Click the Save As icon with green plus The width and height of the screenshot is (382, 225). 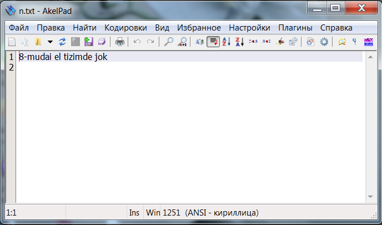pos(89,42)
